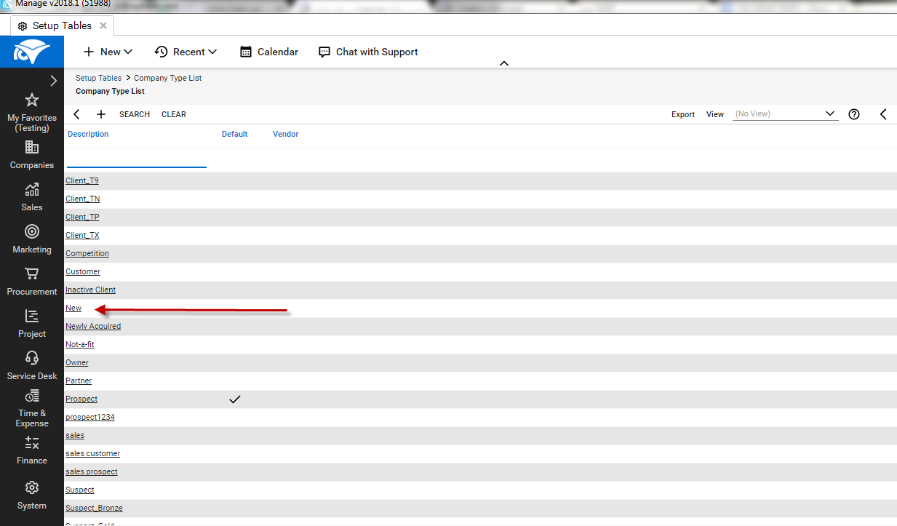Screen dimensions: 897x526
Task: Open the Companies module
Action: pos(32,155)
